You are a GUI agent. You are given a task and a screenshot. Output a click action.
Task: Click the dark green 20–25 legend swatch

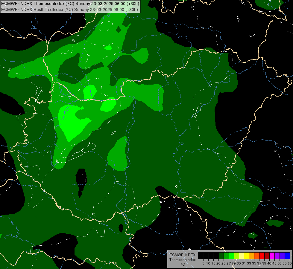pyautogui.click(x=221, y=256)
